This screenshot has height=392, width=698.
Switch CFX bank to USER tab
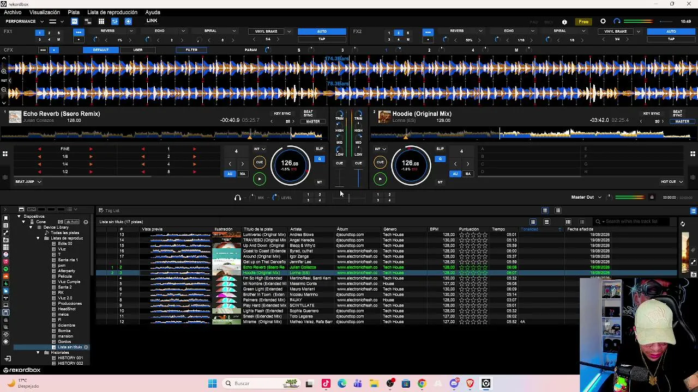click(138, 50)
